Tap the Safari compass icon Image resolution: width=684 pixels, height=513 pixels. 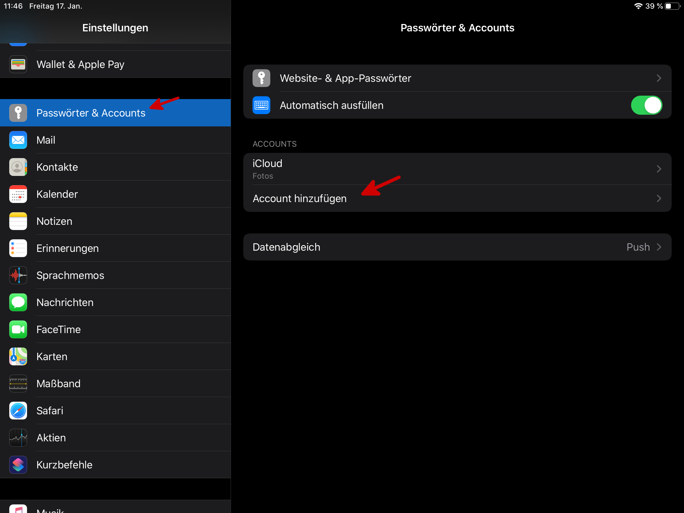[x=18, y=411]
